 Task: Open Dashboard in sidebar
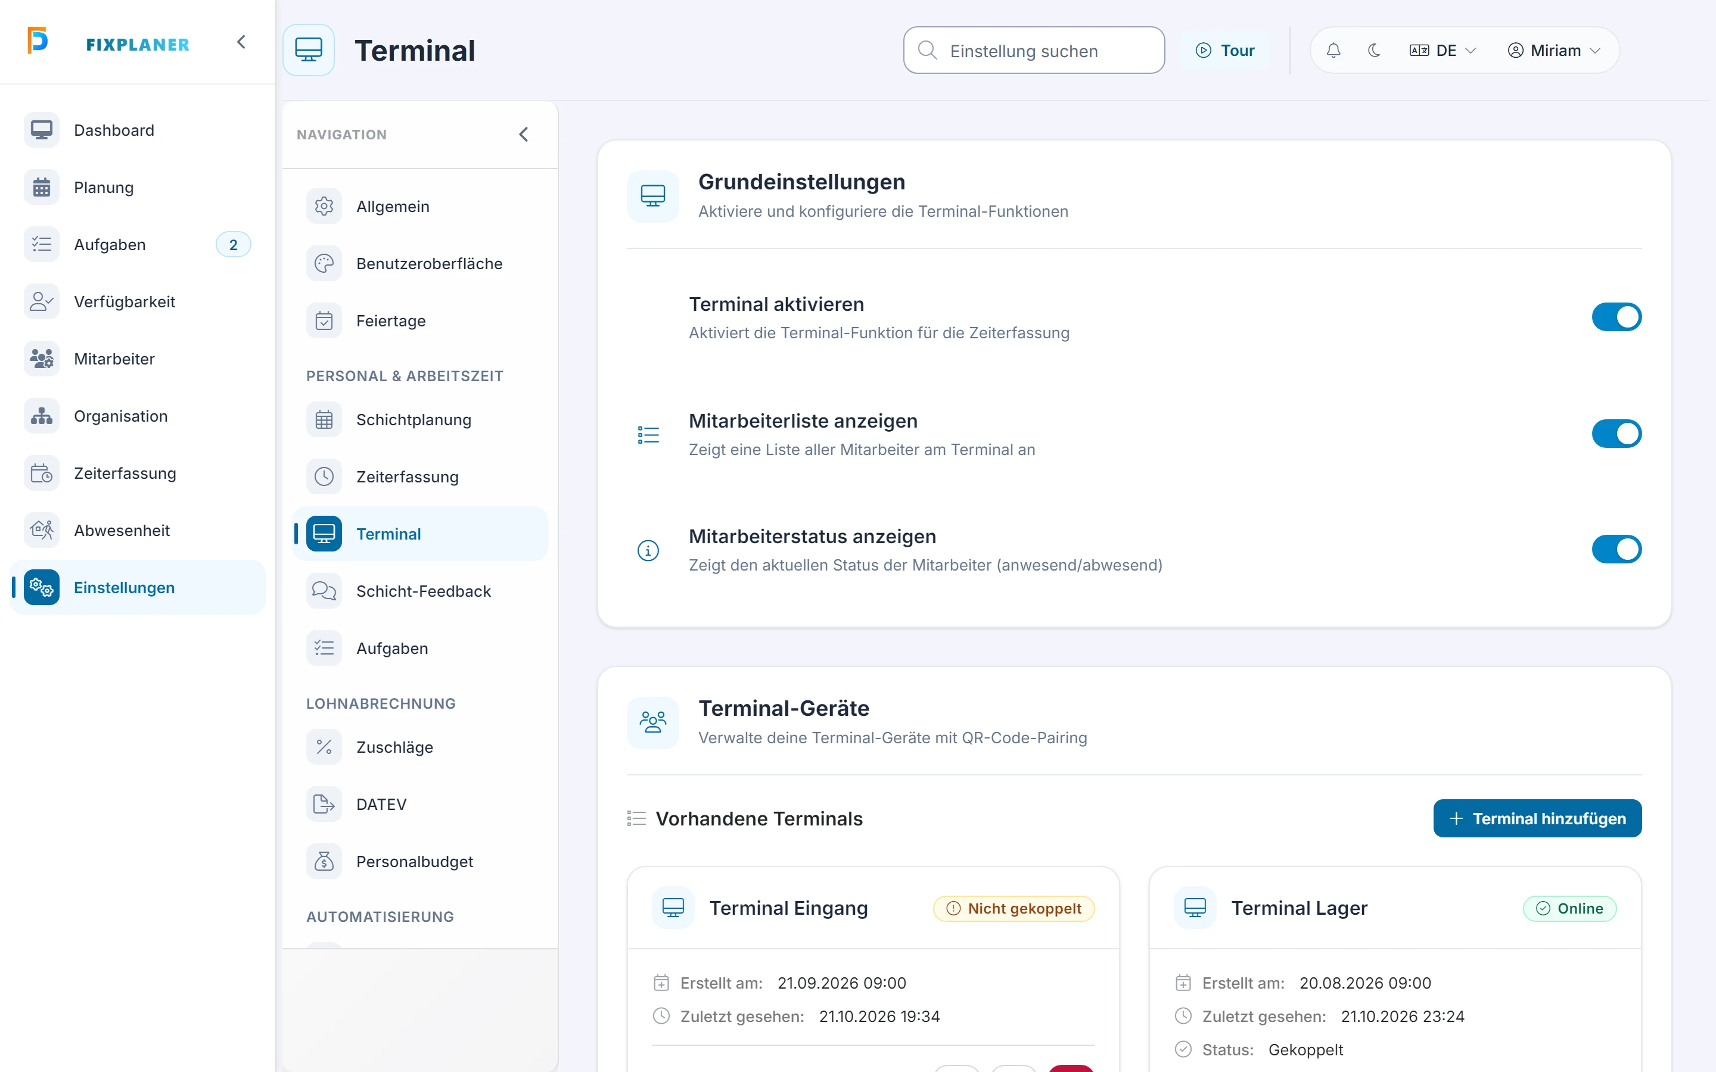coord(138,130)
